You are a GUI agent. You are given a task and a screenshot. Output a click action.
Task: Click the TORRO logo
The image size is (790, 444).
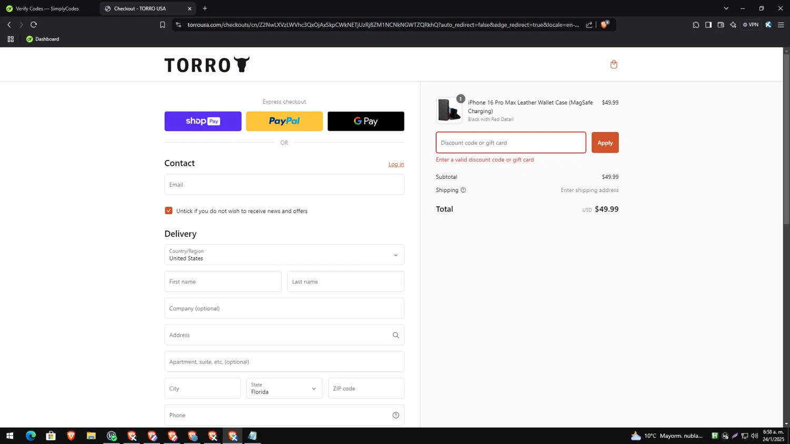[x=207, y=65]
